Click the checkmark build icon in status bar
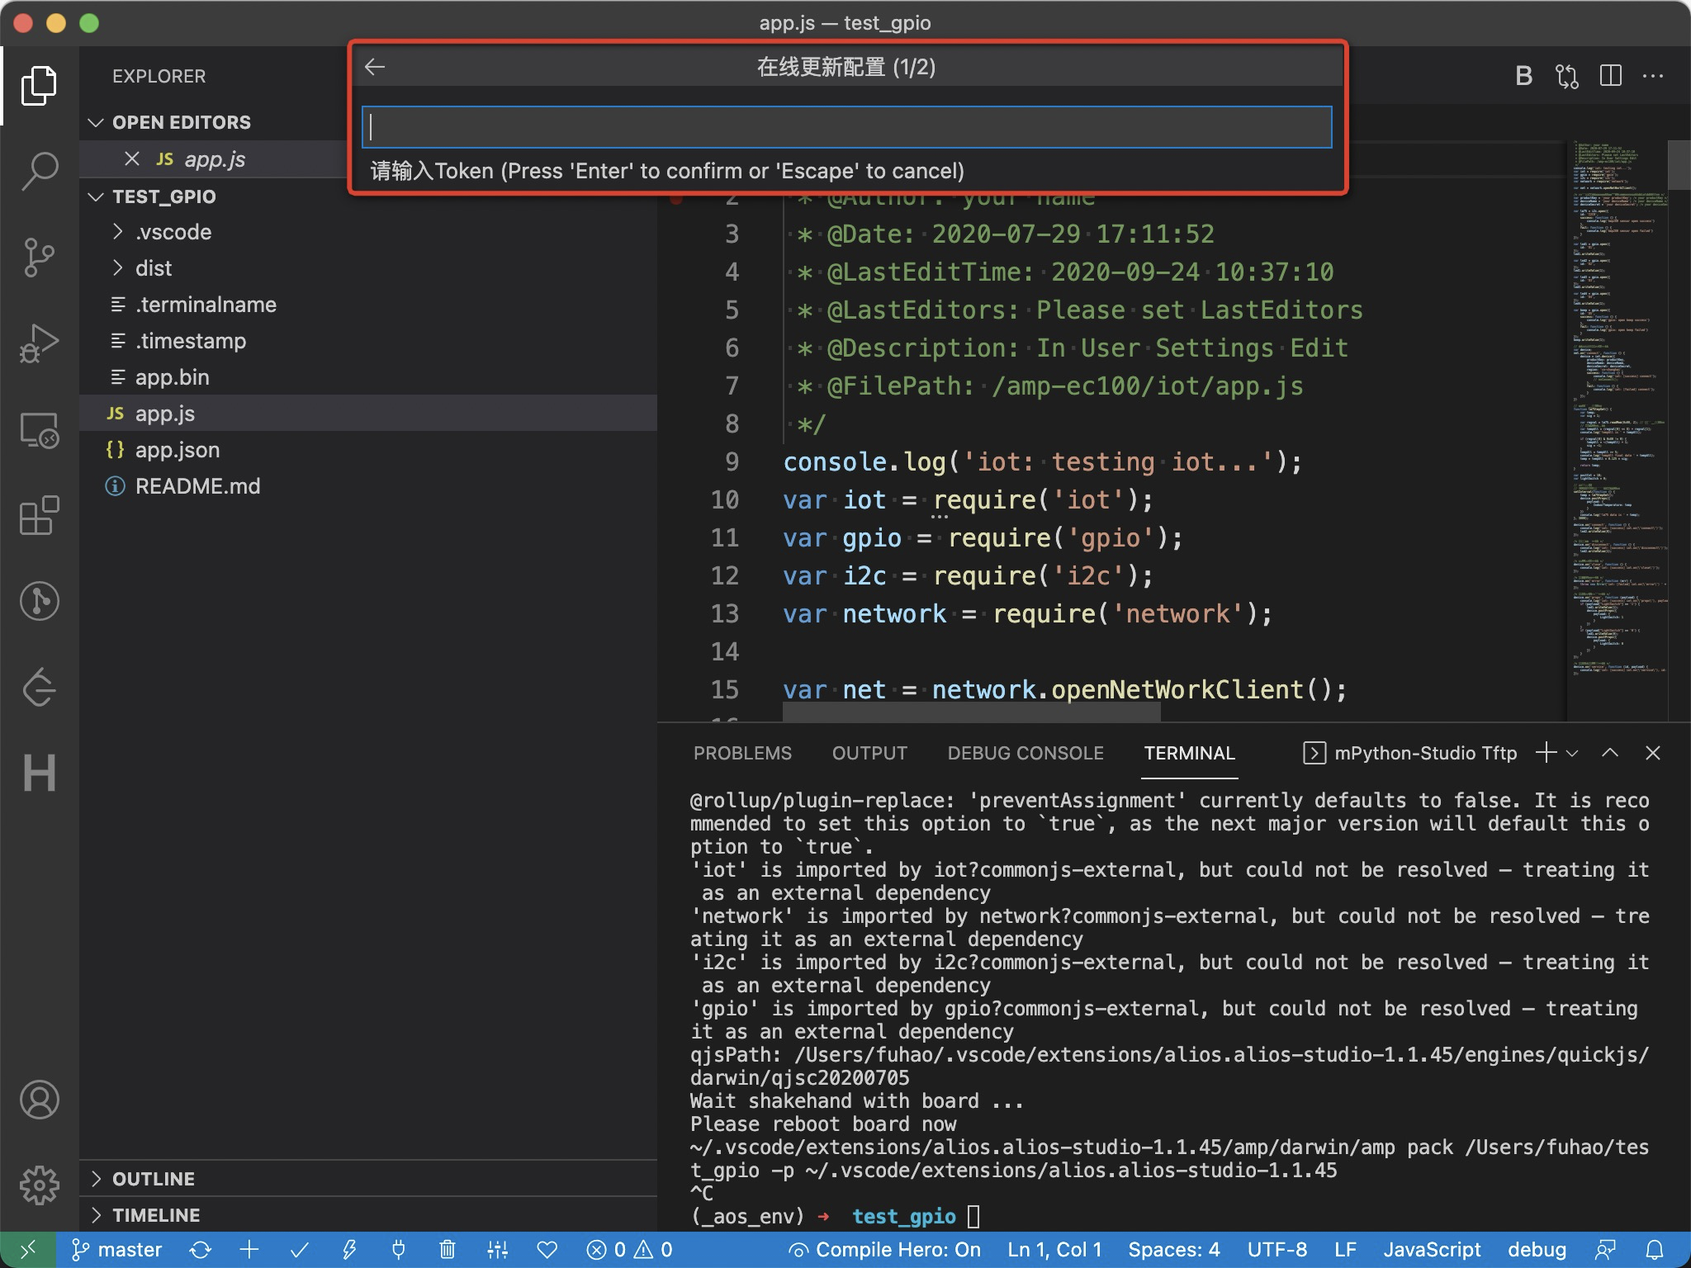 [x=300, y=1250]
